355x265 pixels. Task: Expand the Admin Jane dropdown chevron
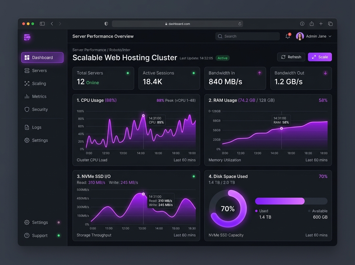point(330,36)
